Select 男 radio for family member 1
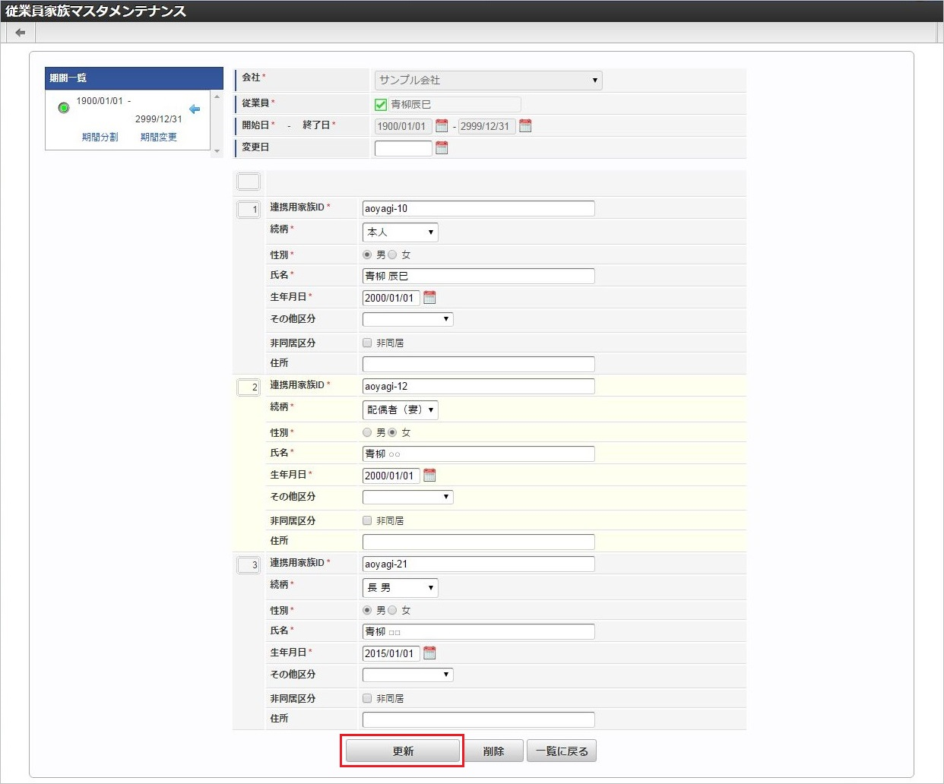This screenshot has height=784, width=944. point(367,254)
